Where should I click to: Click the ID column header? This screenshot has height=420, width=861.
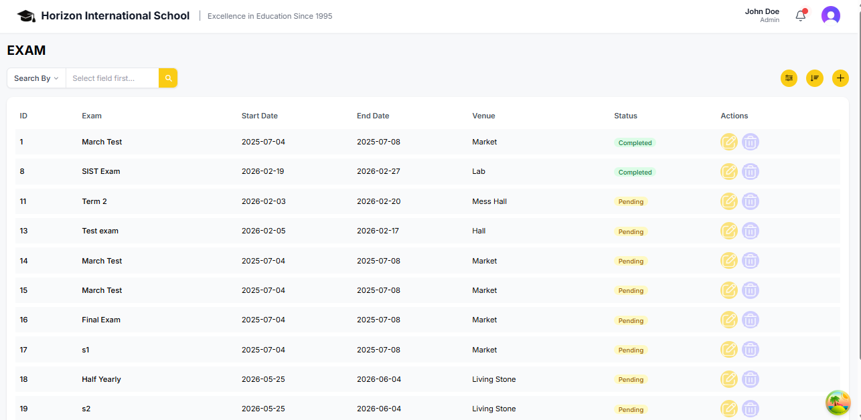click(23, 116)
